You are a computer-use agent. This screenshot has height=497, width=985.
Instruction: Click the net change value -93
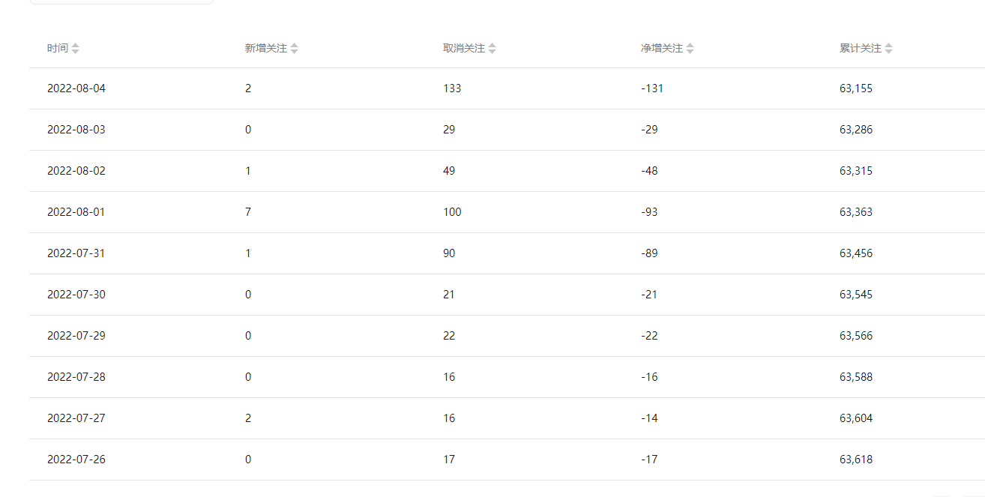coord(649,212)
